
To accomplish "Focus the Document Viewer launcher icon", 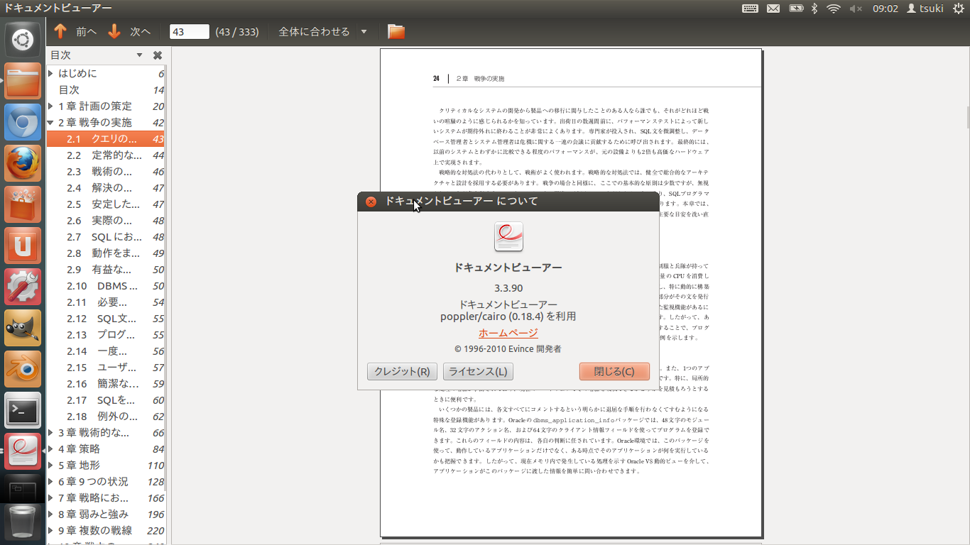I will 23,451.
